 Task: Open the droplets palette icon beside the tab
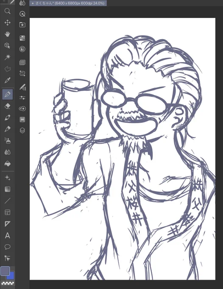[x=22, y=3]
